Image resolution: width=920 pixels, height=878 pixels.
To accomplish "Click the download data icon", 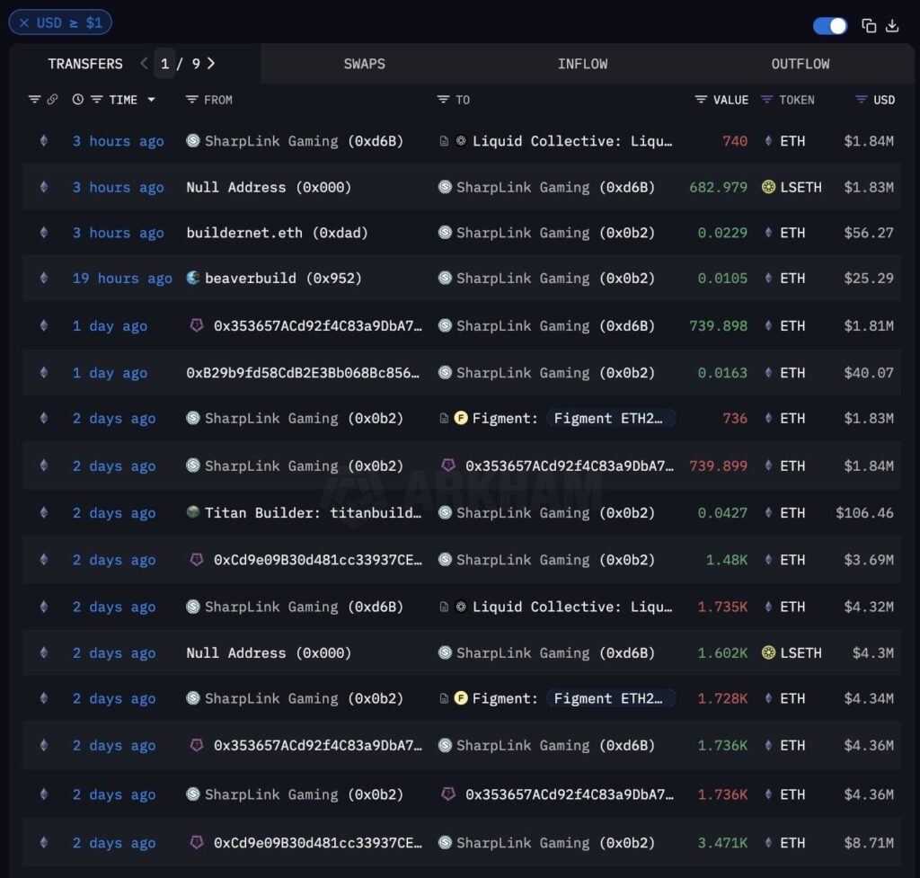I will click(892, 26).
